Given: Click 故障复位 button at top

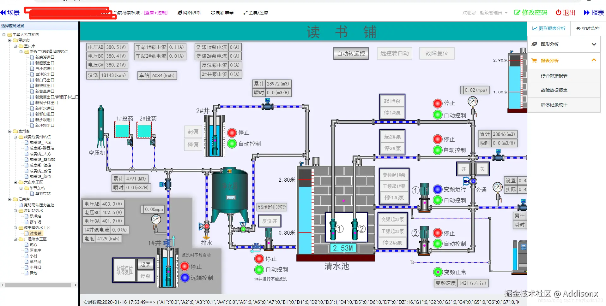Looking at the screenshot, I should [437, 53].
